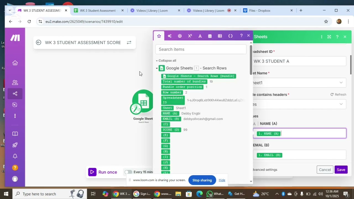
Task: Select the (E) column pill
Action: click(x=166, y=135)
